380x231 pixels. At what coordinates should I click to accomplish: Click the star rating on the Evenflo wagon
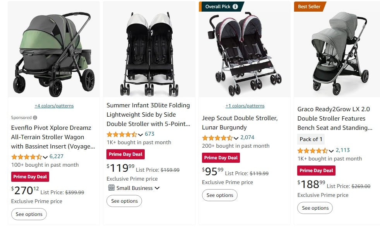click(26, 157)
